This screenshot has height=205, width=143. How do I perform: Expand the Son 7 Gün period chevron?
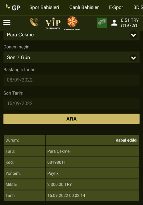pyautogui.click(x=133, y=58)
